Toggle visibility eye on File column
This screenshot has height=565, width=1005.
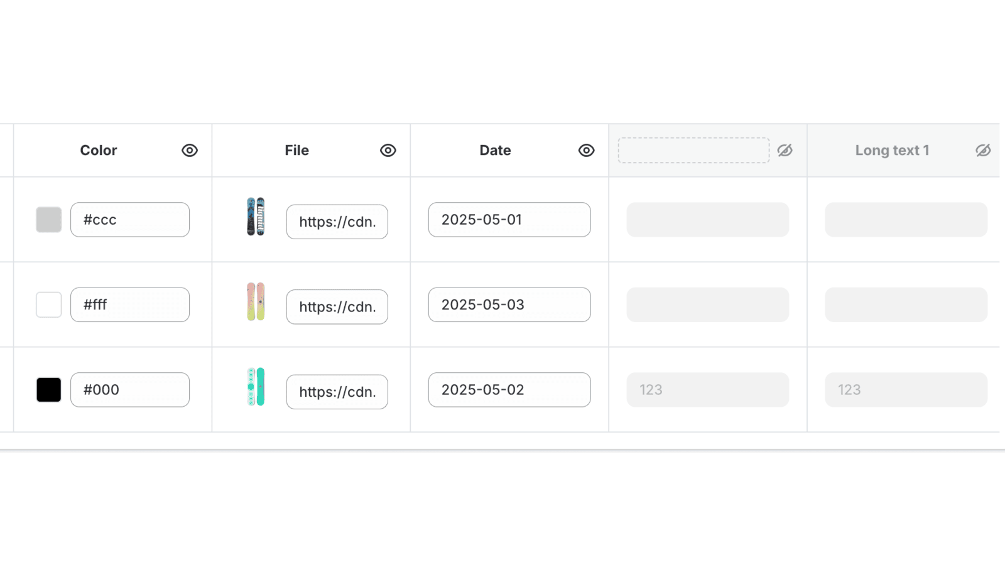[388, 151]
